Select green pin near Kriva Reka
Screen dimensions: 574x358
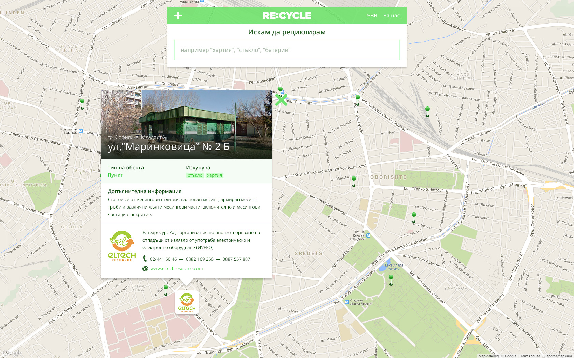point(166,290)
